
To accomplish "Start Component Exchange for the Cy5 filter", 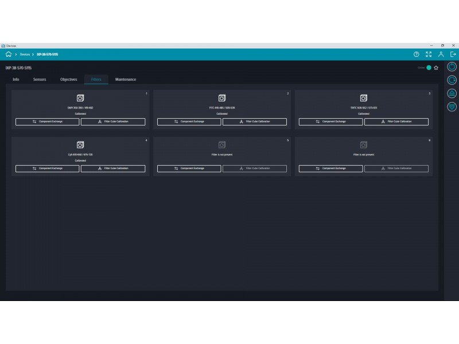I will pyautogui.click(x=48, y=169).
